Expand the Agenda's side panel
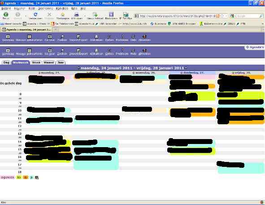The image size is (265, 205). 255,48
